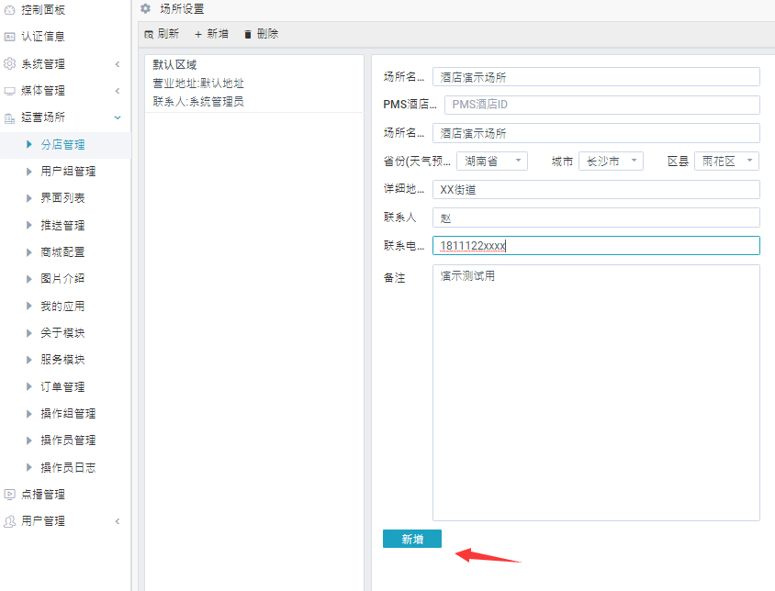The height and width of the screenshot is (591, 775).
Task: Open the 区县 dropdown showing 雨花区
Action: [x=726, y=162]
